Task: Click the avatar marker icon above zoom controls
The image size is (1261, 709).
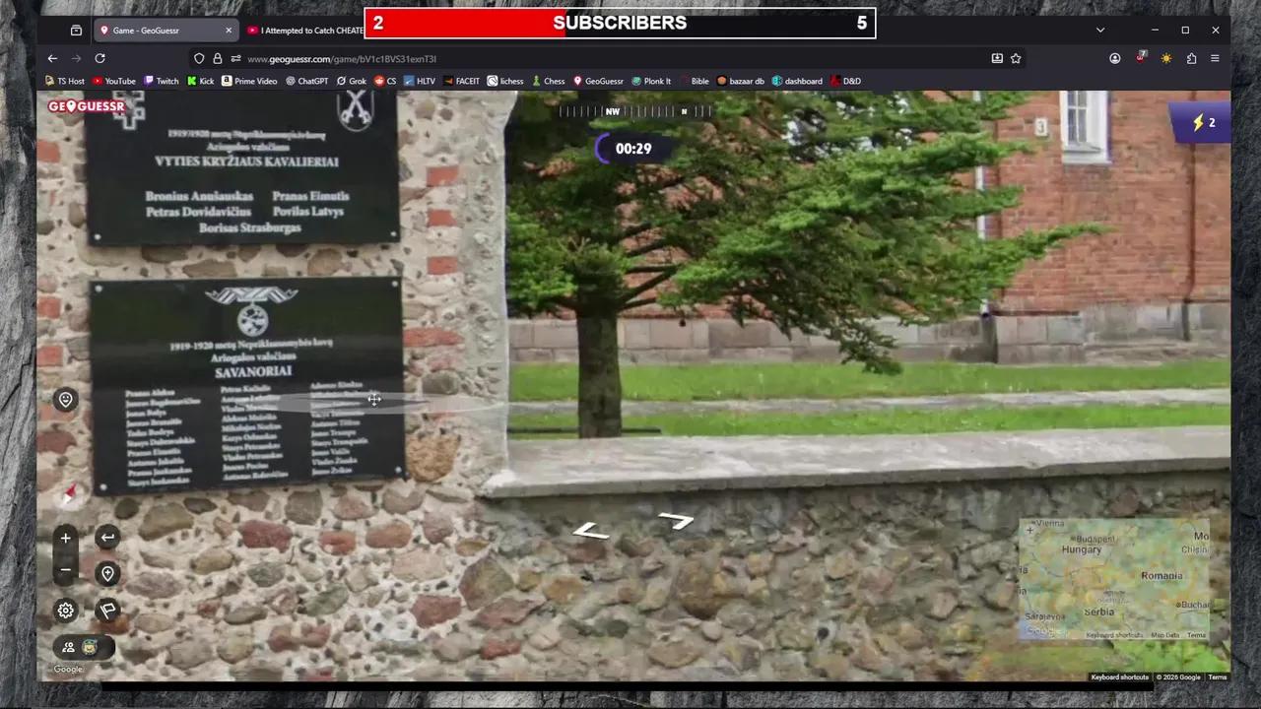Action: point(65,399)
